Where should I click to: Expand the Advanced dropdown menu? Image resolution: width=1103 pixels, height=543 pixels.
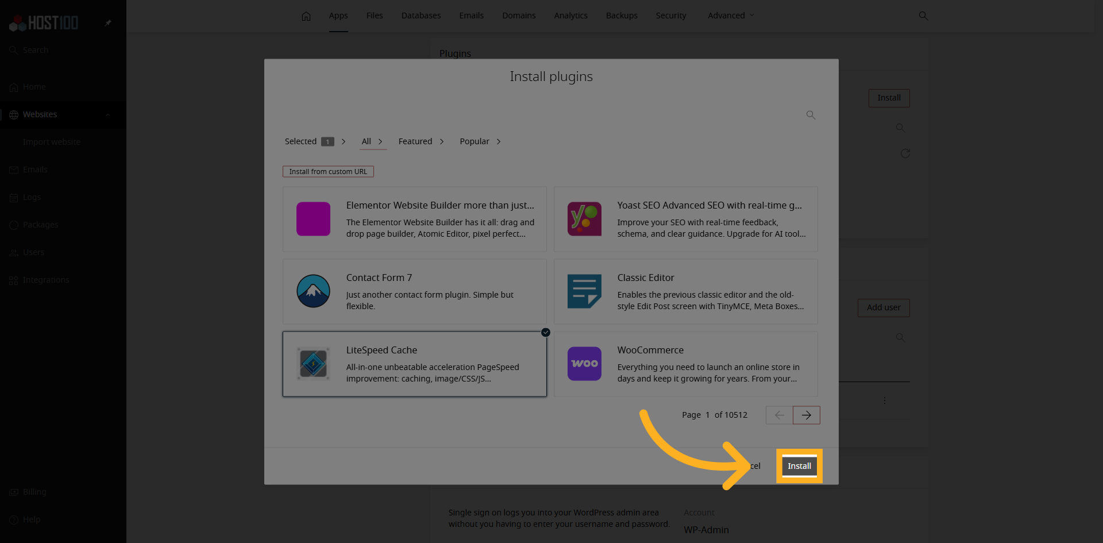(x=731, y=16)
